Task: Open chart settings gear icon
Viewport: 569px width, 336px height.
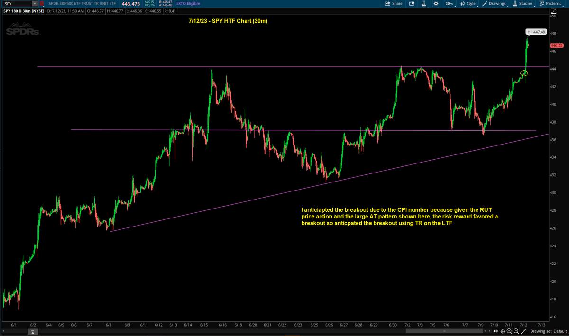Action: click(x=436, y=3)
